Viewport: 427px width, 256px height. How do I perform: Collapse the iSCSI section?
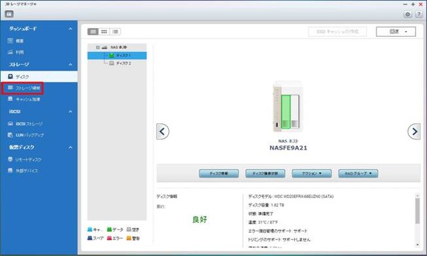click(71, 111)
